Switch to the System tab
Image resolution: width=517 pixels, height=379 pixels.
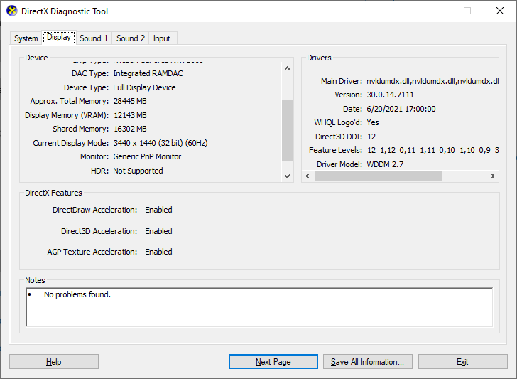(26, 38)
